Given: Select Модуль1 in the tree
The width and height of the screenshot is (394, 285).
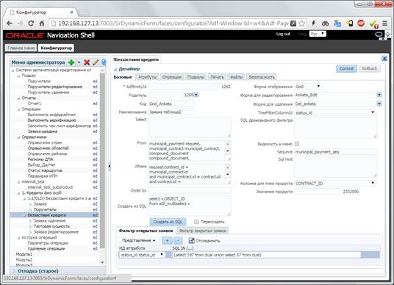Looking at the screenshot, I should [24, 254].
